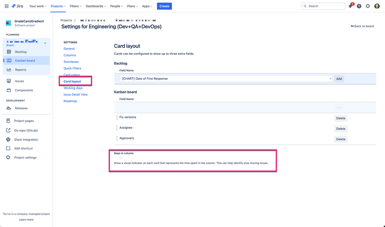
Task: Grab the Fix versions drag handle
Action: click(x=117, y=117)
